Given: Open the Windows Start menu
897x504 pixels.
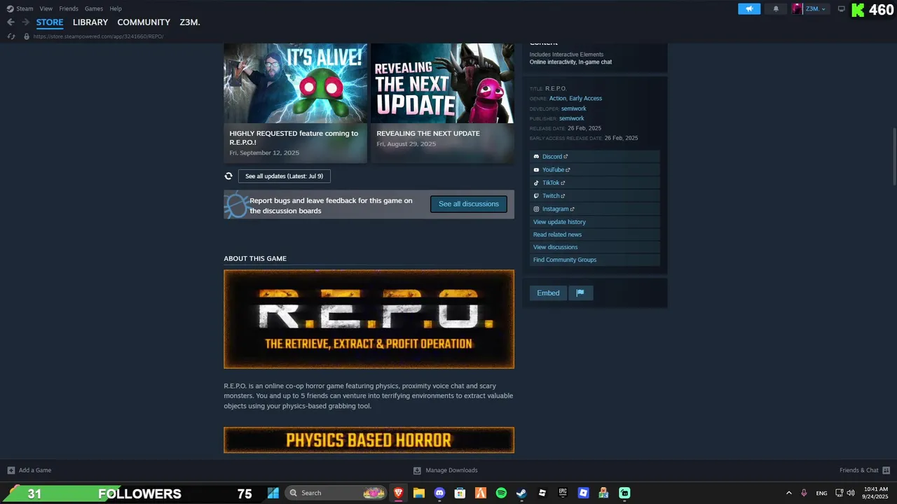Looking at the screenshot, I should coord(273,493).
